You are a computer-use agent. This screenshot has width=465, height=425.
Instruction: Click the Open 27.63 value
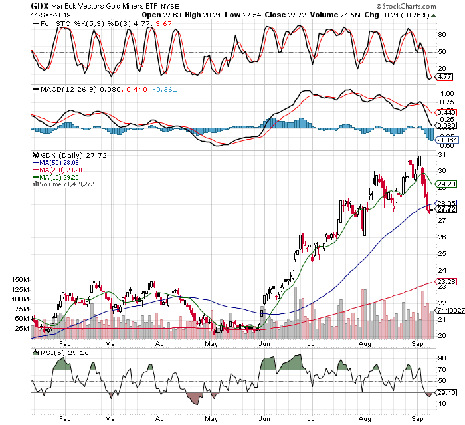pyautogui.click(x=161, y=15)
